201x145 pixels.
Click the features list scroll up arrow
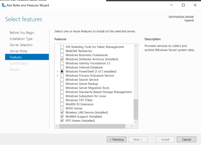coord(136,46)
